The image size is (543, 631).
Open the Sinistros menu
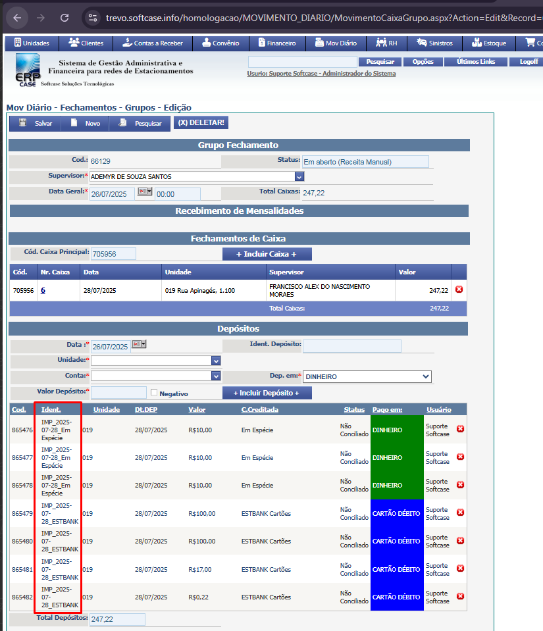coord(434,43)
